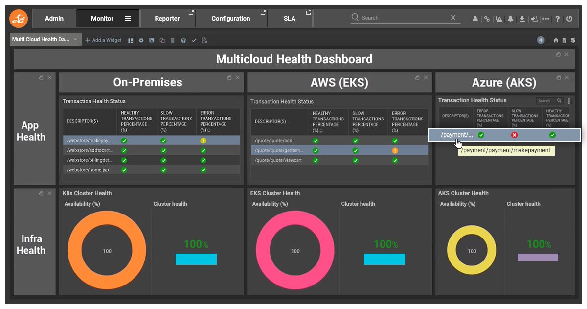Click the search magnifier icon in header
The width and height of the screenshot is (587, 309).
pos(356,17)
